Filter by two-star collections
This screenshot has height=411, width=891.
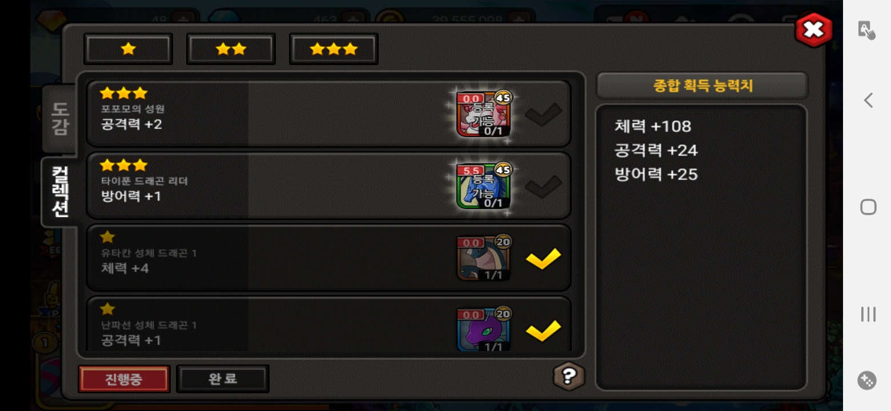tap(231, 49)
